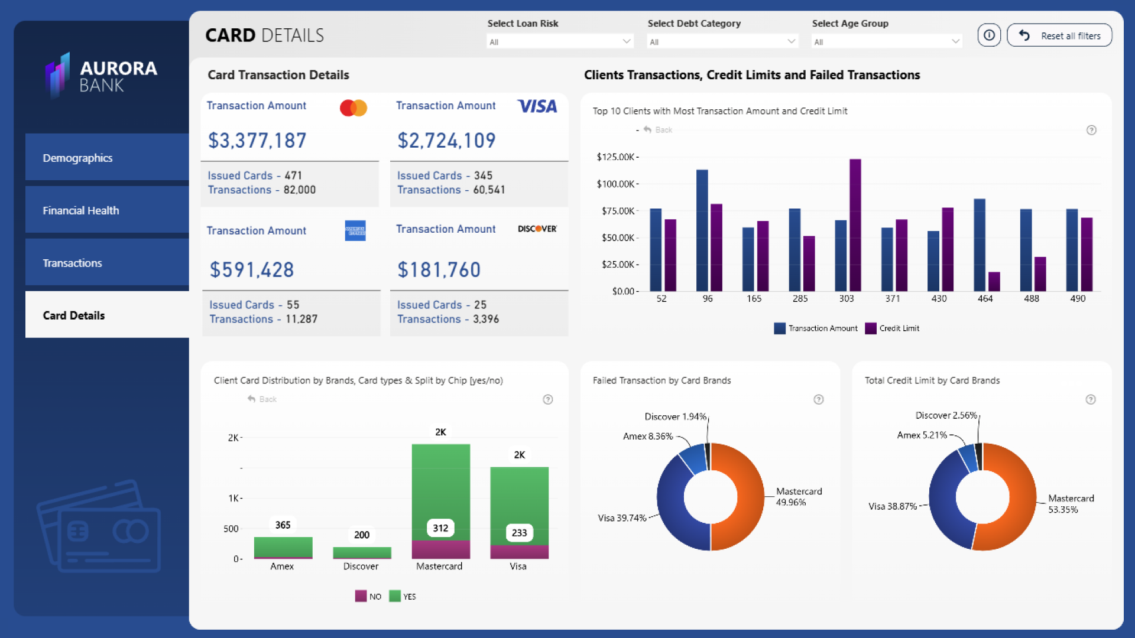
Task: Open the Select Age Group dropdown
Action: 886,41
